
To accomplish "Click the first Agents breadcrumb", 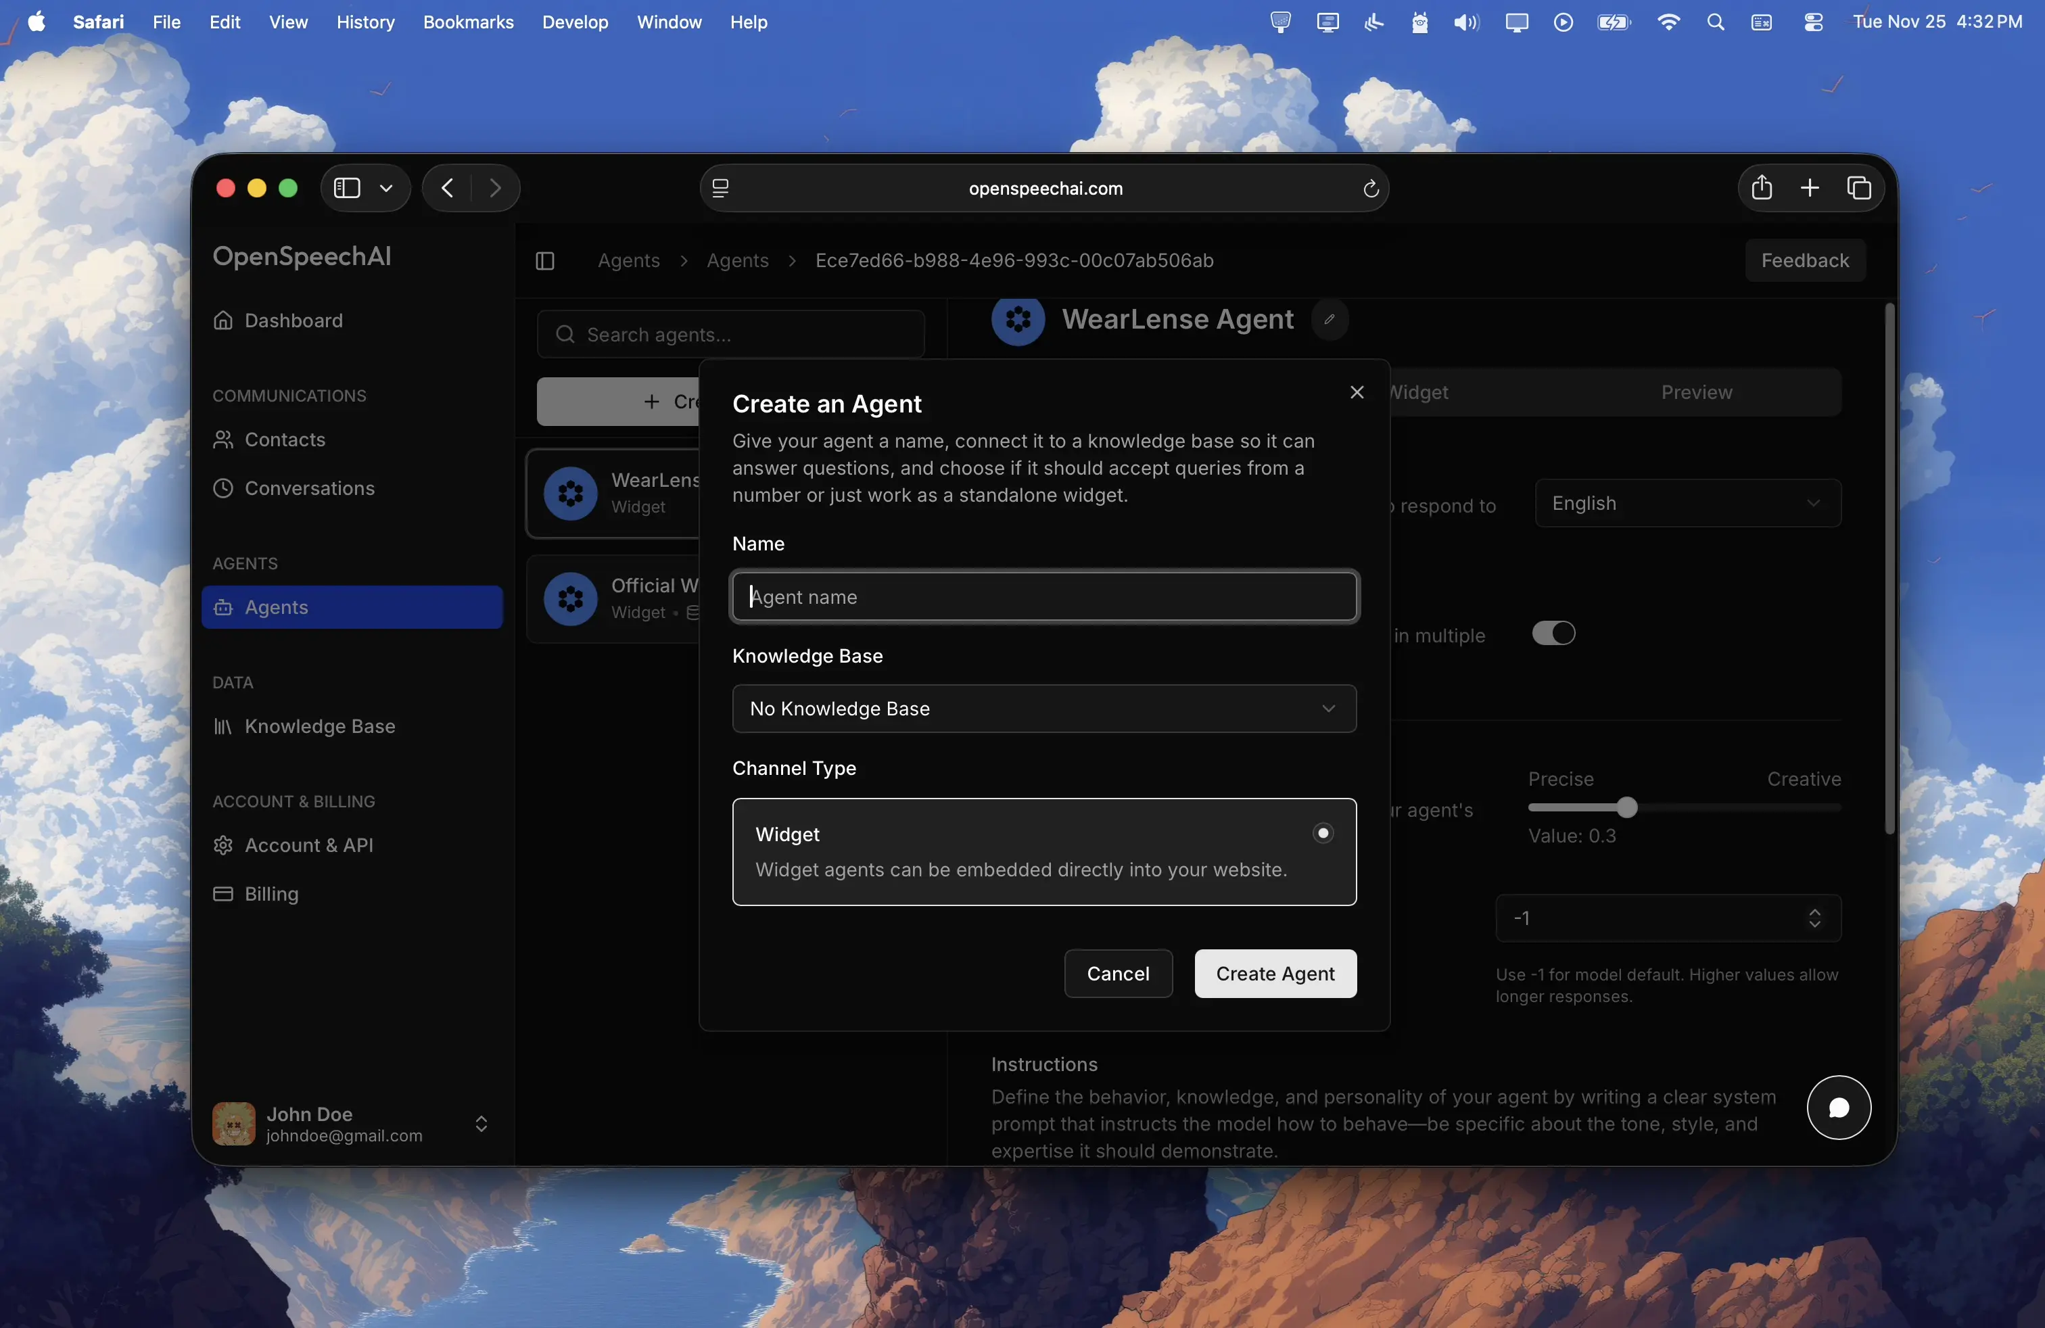I will (629, 261).
